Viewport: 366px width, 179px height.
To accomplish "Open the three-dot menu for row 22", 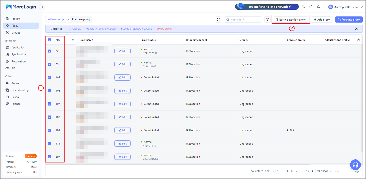I will [134, 51].
